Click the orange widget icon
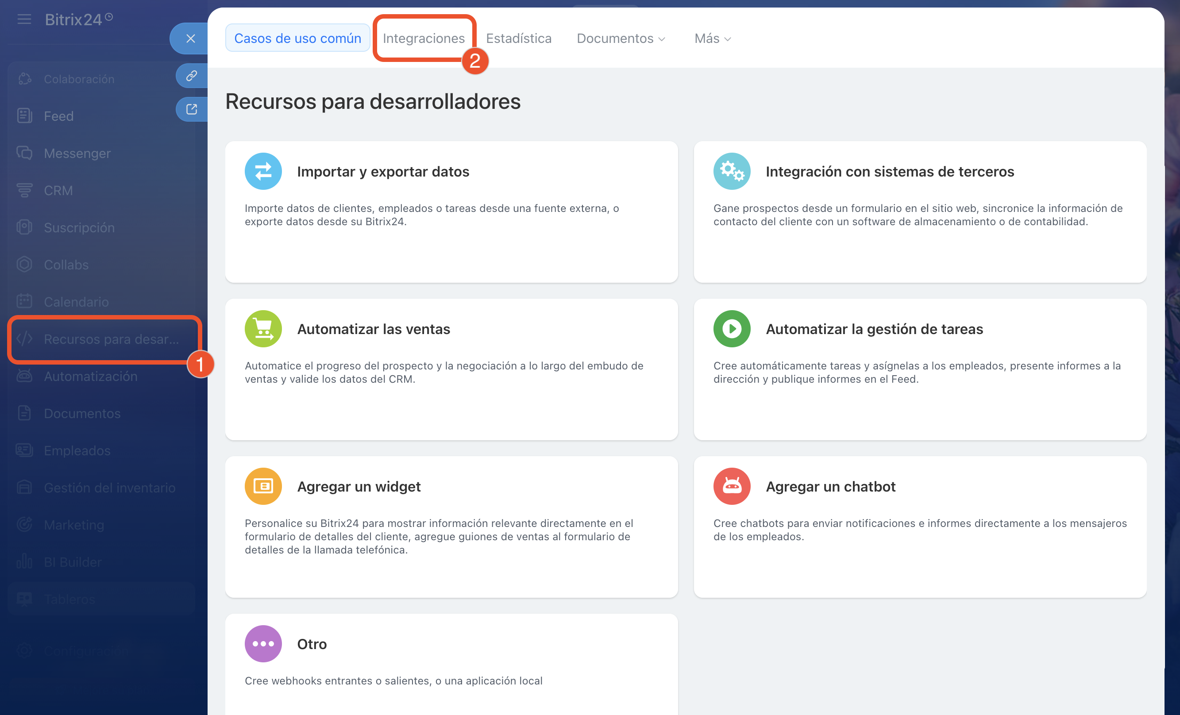The image size is (1180, 715). pyautogui.click(x=263, y=486)
